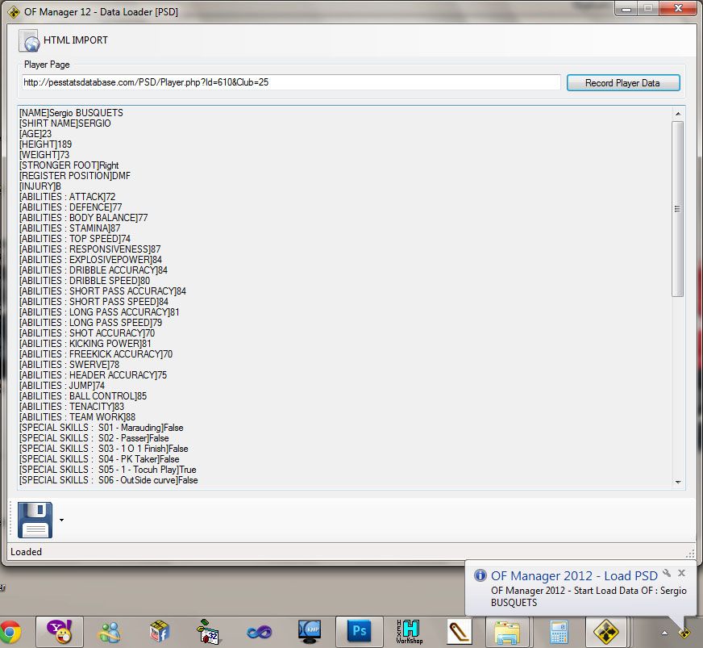Image resolution: width=703 pixels, height=648 pixels.
Task: Open Chrome from the taskbar
Action: (x=10, y=630)
